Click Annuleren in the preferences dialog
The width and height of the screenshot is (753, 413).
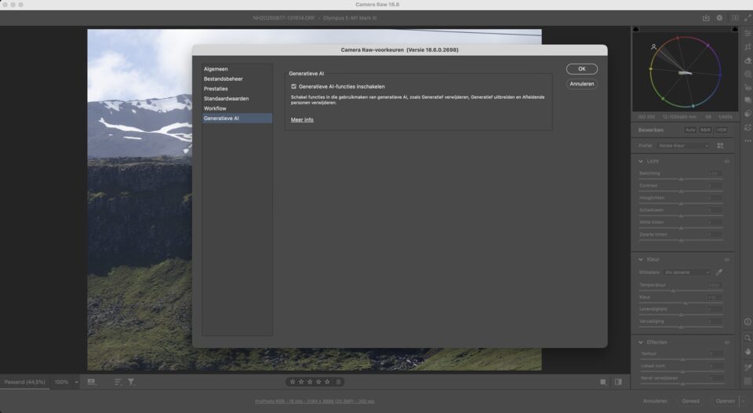tap(581, 84)
